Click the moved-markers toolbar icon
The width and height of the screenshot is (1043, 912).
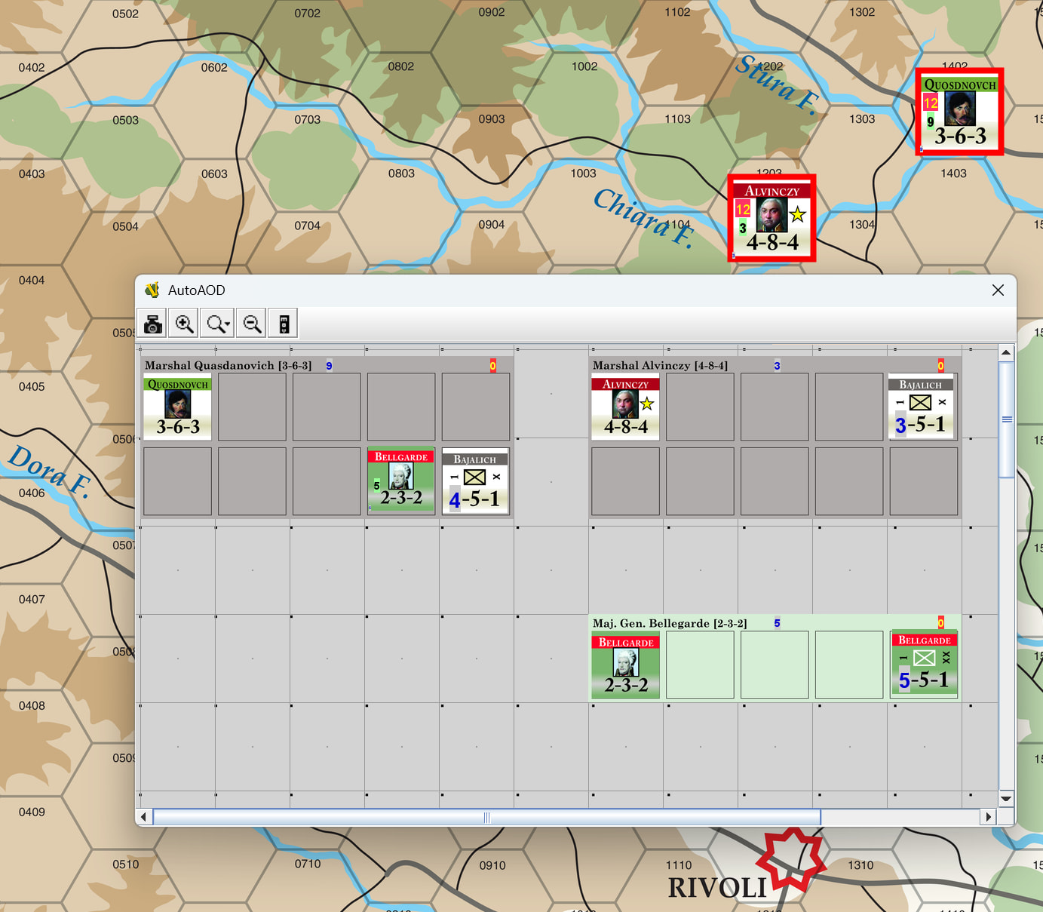pyautogui.click(x=284, y=324)
